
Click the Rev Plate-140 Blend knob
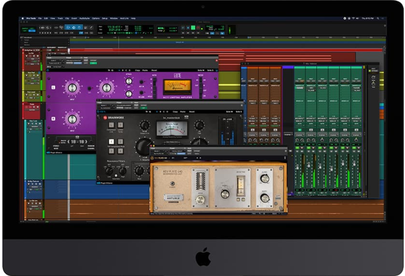click(265, 178)
